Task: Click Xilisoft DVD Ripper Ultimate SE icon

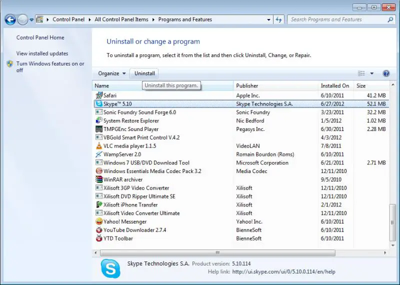Action: [99, 196]
